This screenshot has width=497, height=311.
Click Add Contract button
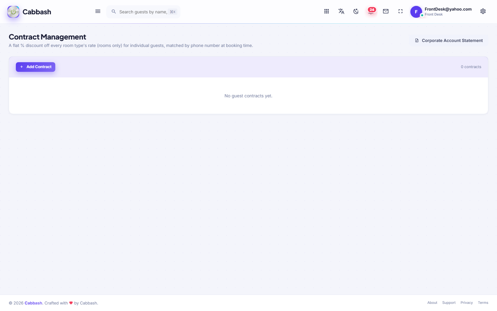35,67
